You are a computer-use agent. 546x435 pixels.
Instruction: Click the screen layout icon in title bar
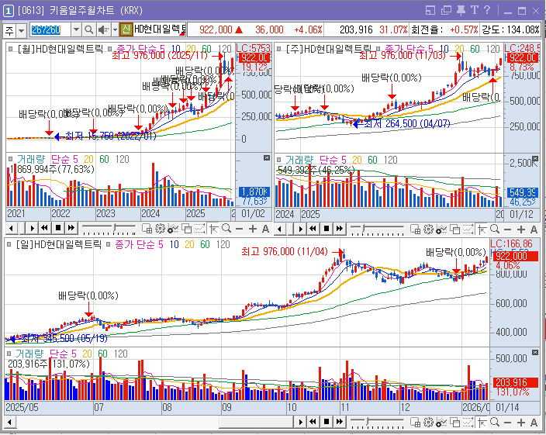(x=430, y=10)
